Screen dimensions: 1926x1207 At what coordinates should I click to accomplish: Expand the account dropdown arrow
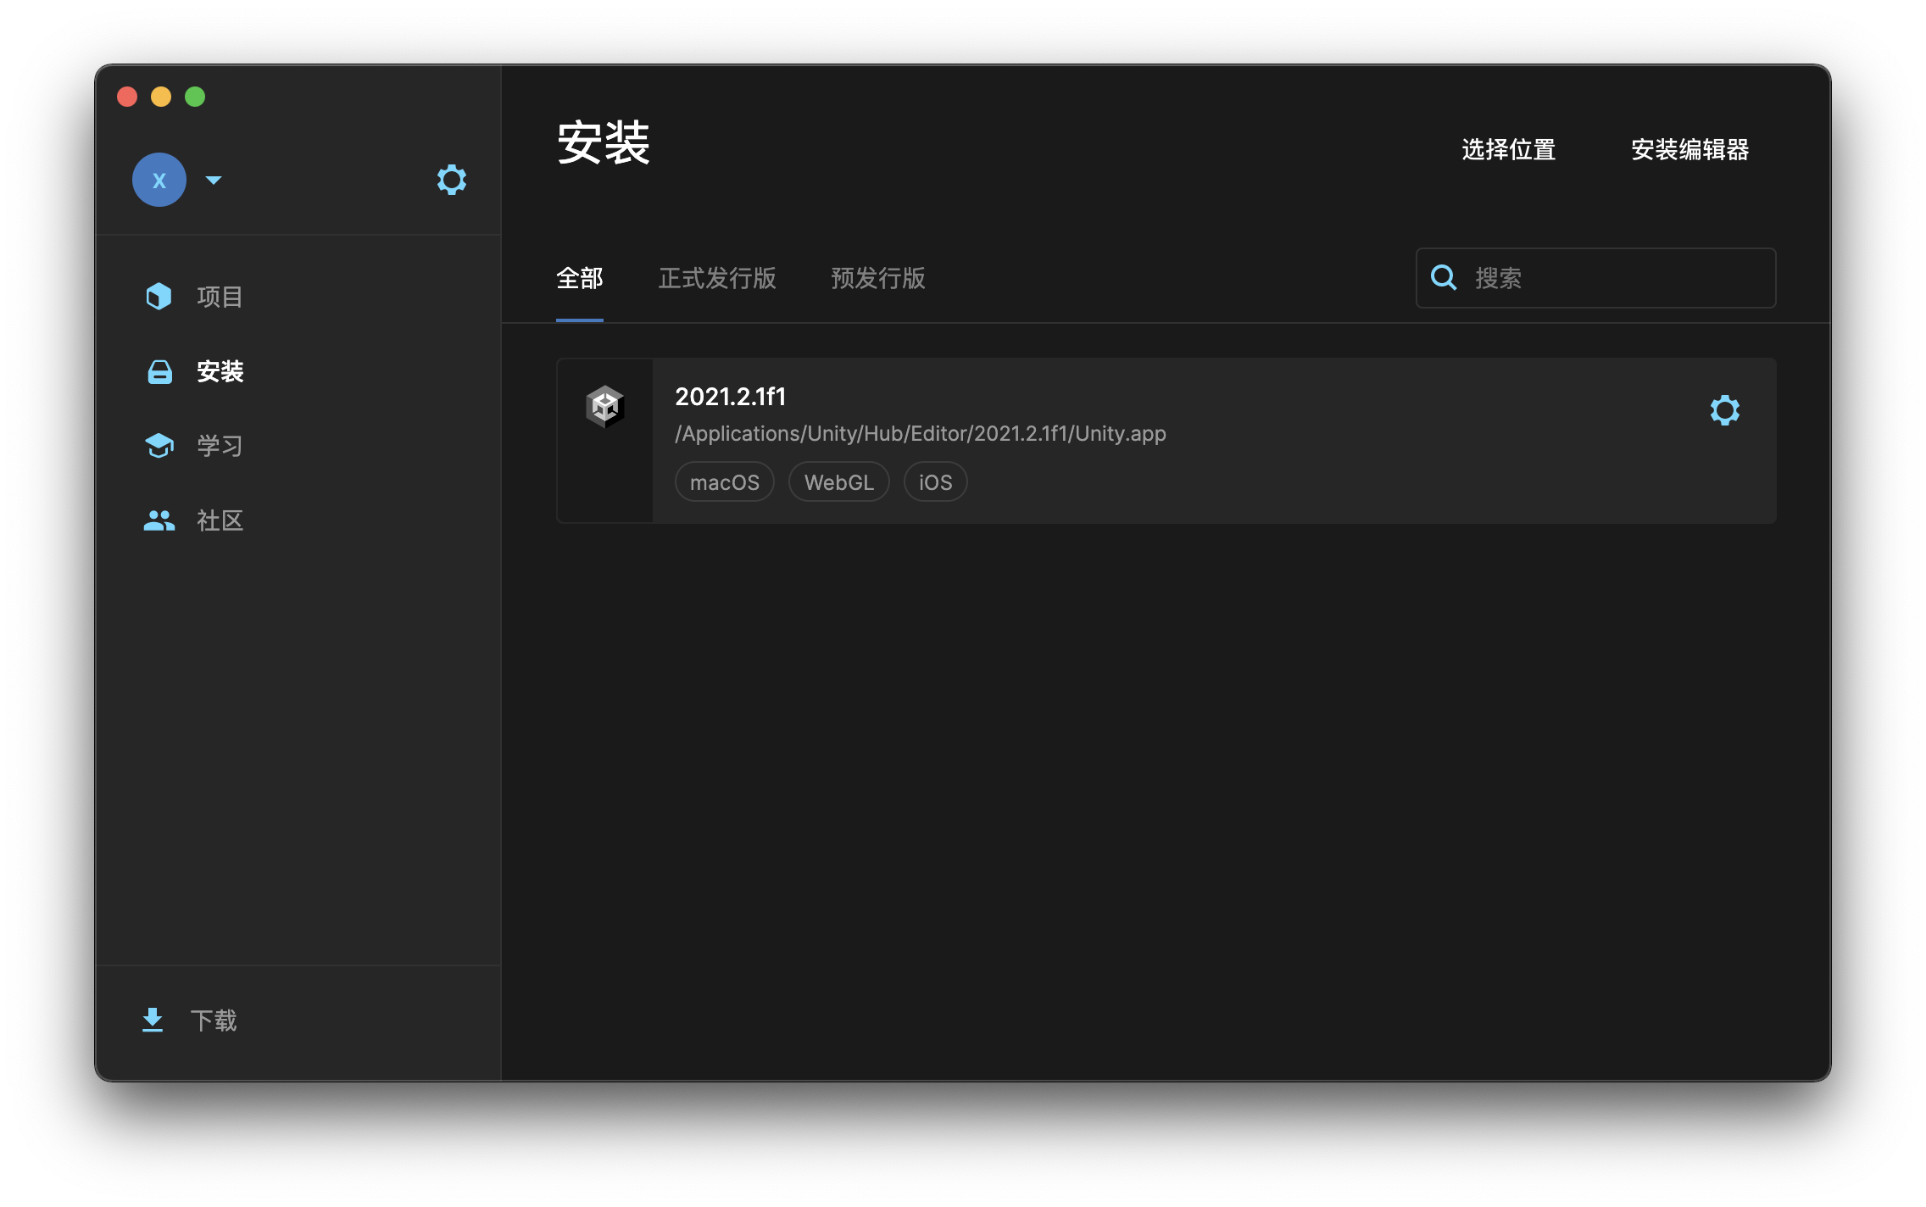(x=214, y=180)
